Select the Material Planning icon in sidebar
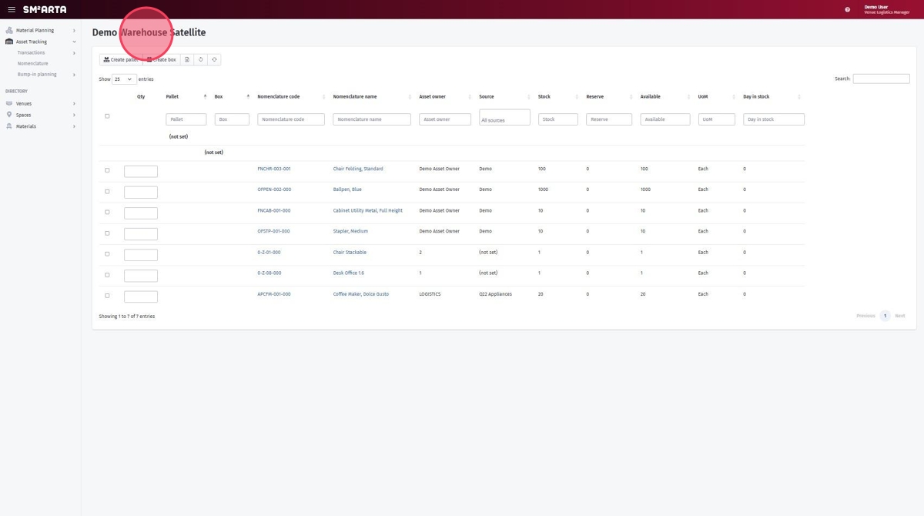This screenshot has height=516, width=924. click(x=8, y=29)
